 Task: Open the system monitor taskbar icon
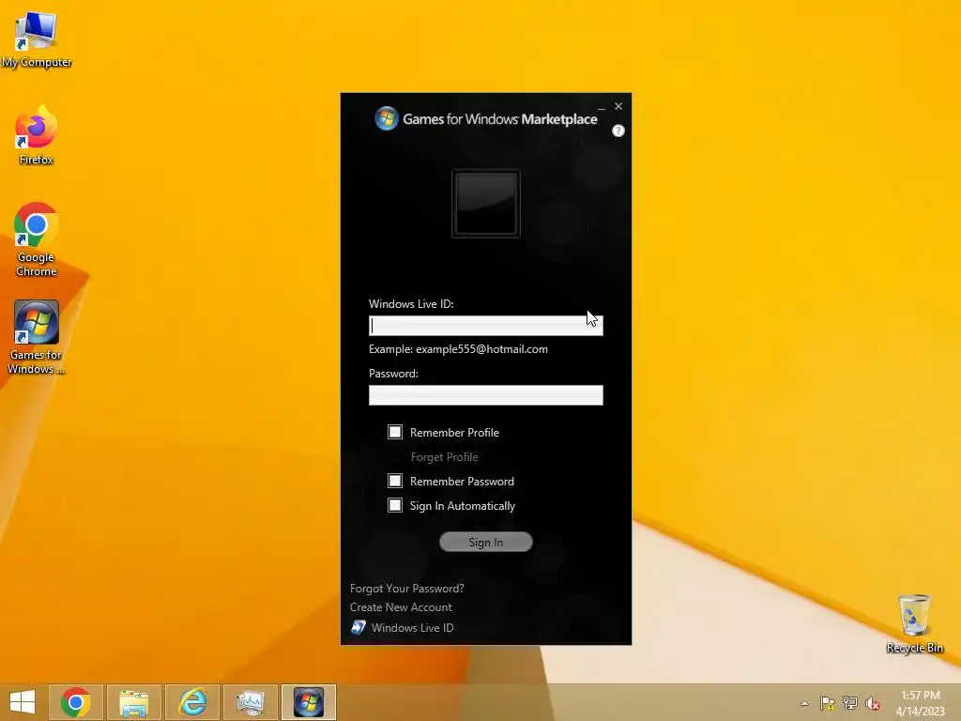click(x=251, y=702)
